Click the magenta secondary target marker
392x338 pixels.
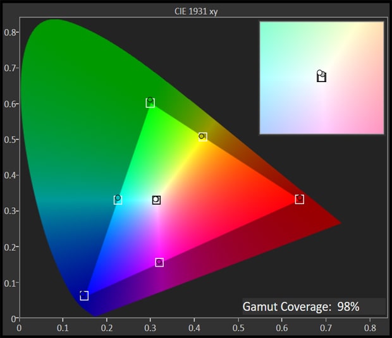(159, 262)
